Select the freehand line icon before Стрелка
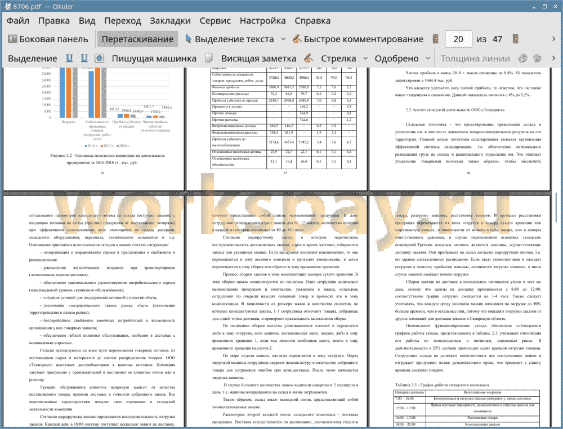Screen dimensions: 563x429 coord(309,58)
